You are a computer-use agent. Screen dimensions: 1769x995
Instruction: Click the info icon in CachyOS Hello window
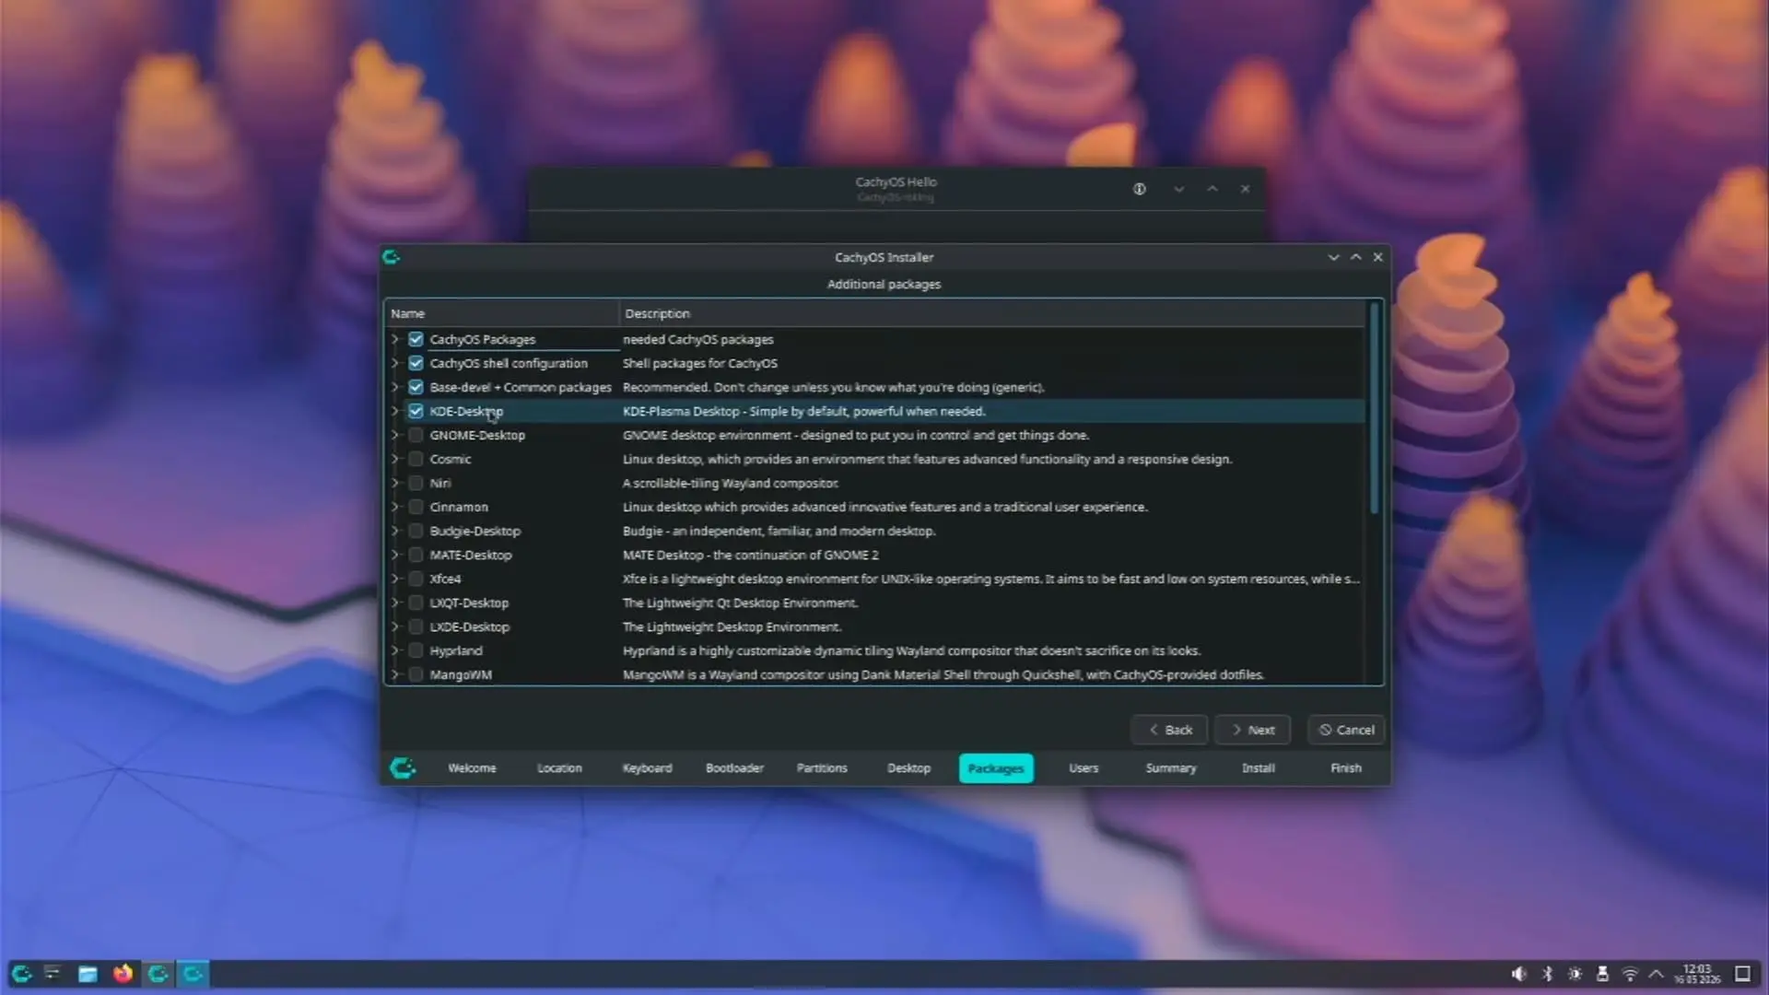pyautogui.click(x=1140, y=189)
